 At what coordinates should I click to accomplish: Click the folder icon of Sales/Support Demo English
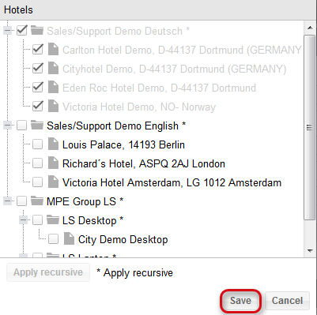pos(37,126)
